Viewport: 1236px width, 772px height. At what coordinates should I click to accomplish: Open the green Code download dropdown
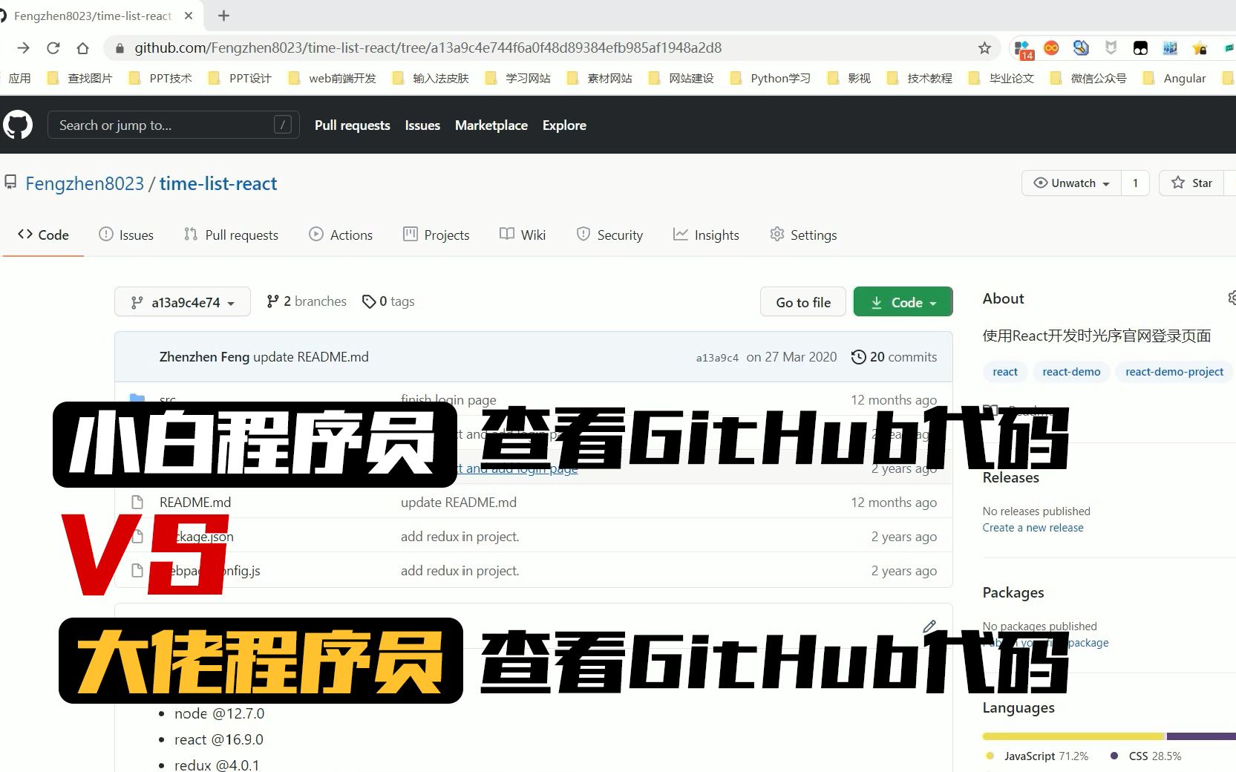[903, 302]
